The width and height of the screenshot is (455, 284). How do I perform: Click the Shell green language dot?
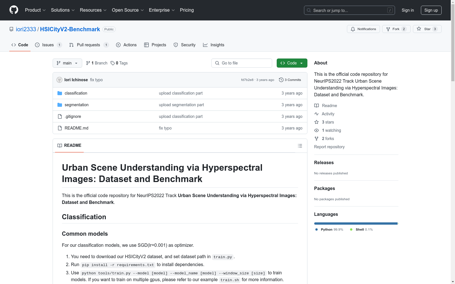coord(351,229)
